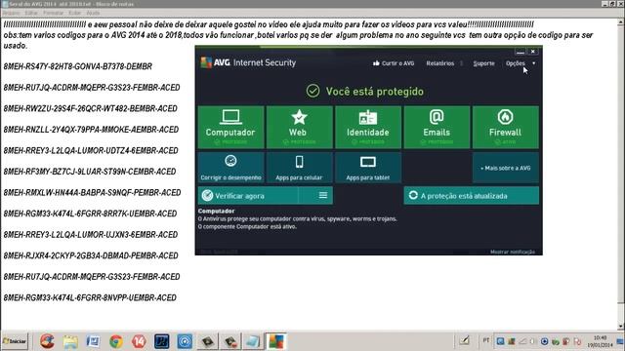625x351 pixels.
Task: Open the blue circular taskbar icon
Action: coord(185,341)
